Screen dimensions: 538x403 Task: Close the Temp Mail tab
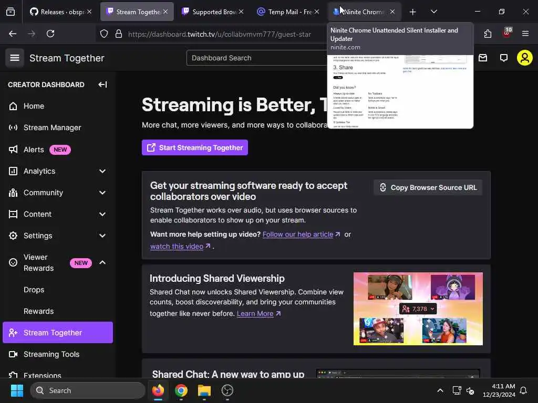[x=317, y=12]
